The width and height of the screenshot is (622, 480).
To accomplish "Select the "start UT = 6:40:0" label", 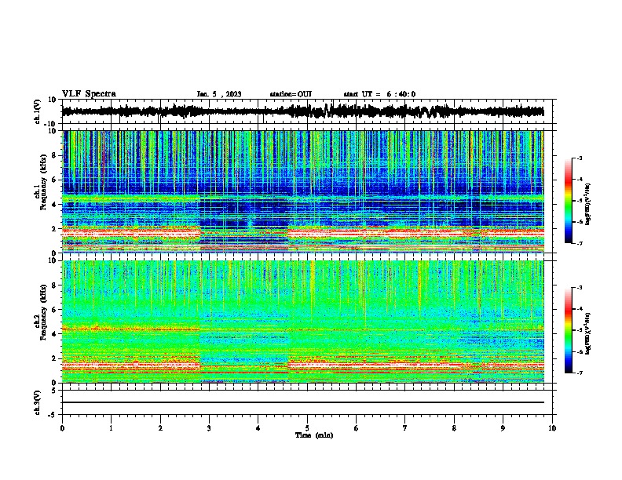I will [379, 94].
